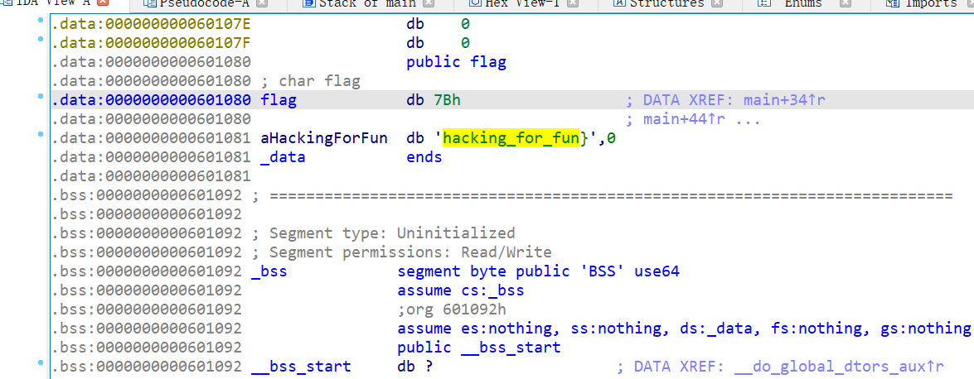Click "segment byte public 'BSS' use64" text
Screen dimensions: 974x379
point(539,271)
